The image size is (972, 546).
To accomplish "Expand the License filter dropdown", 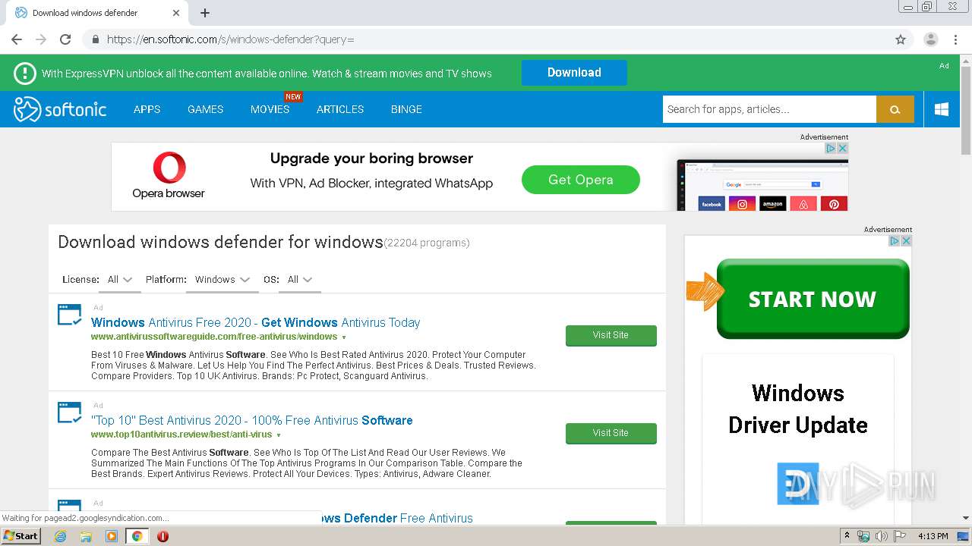I will click(119, 279).
